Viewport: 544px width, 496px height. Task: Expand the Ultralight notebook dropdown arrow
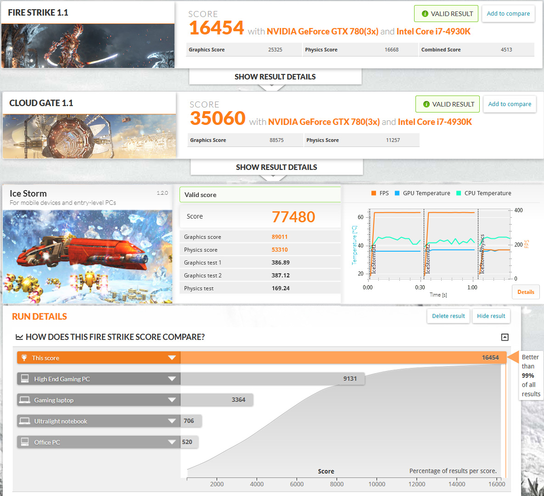tap(172, 421)
